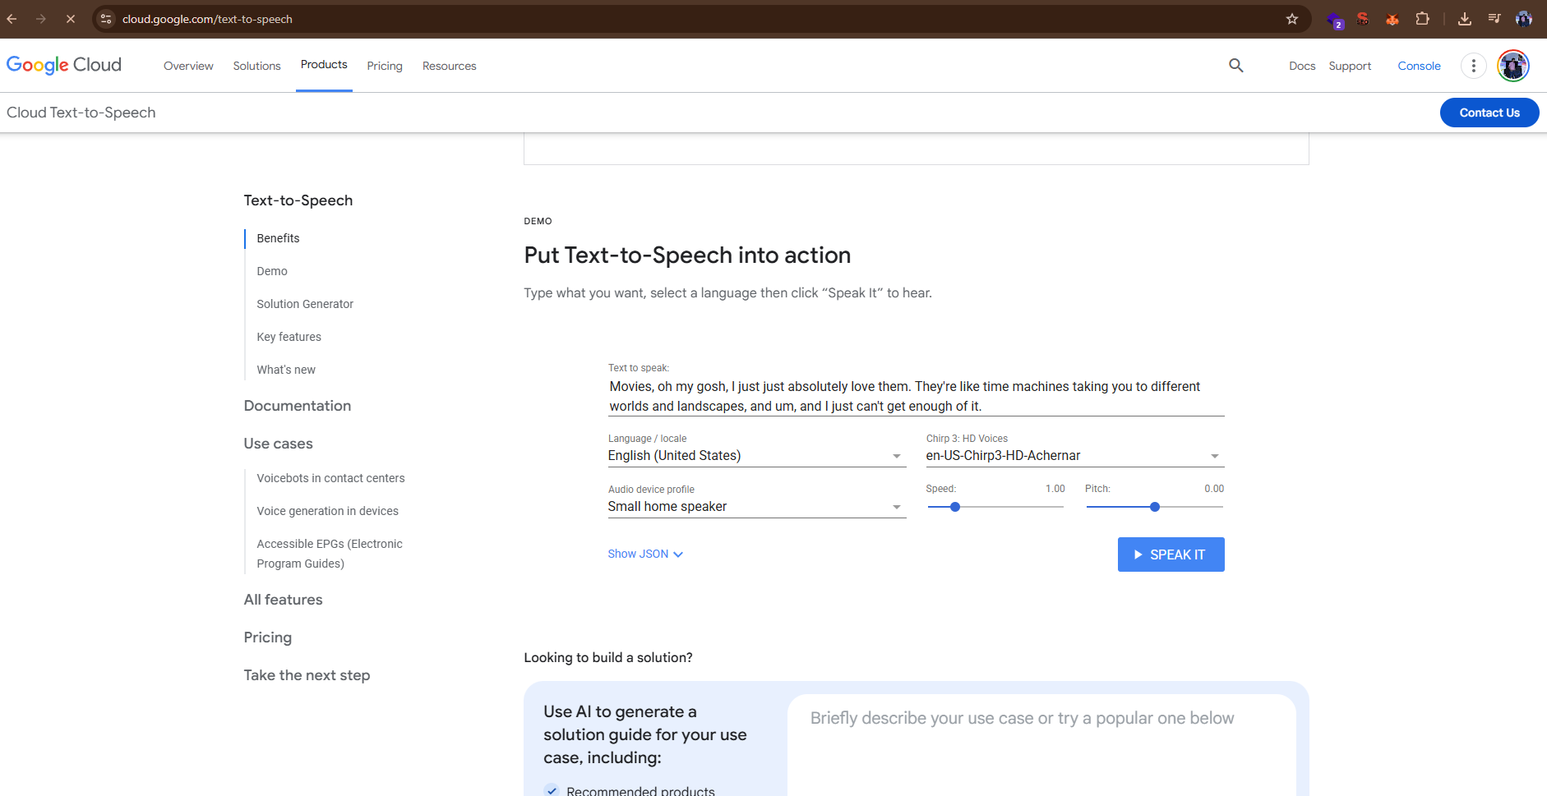Open Solution Generator sidebar link
This screenshot has width=1547, height=796.
point(305,304)
